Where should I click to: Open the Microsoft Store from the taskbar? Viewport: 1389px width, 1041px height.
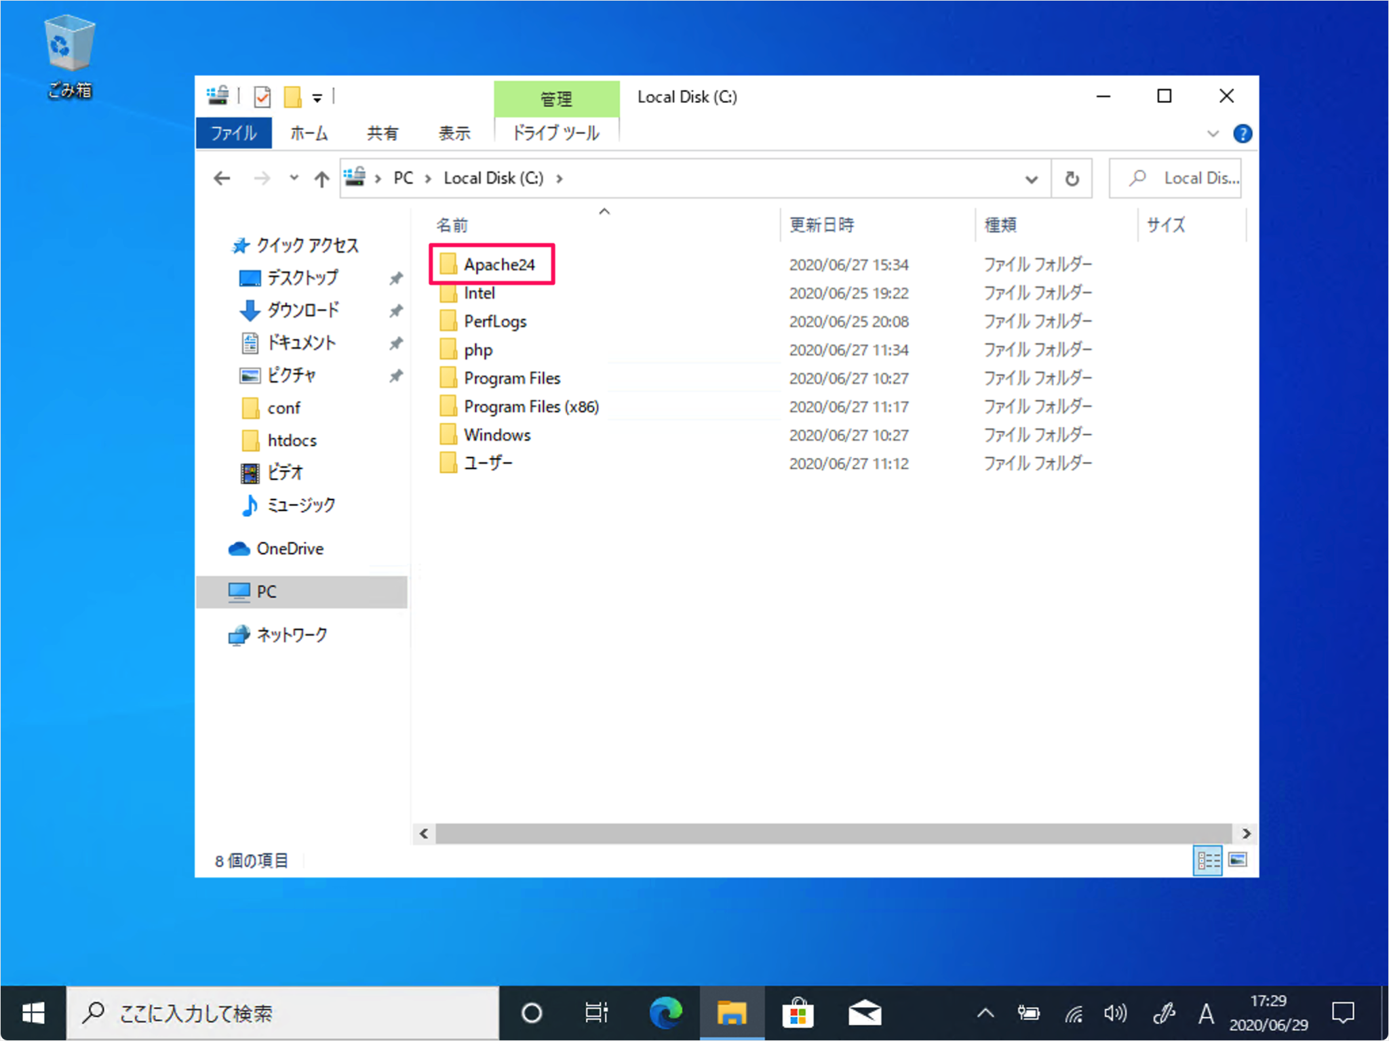(x=798, y=1013)
